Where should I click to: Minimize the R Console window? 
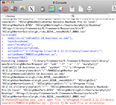[8, 3]
